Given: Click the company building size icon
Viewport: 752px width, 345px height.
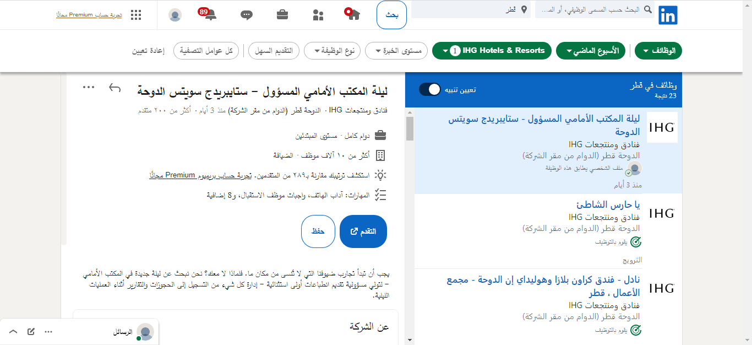Looking at the screenshot, I should 380,155.
